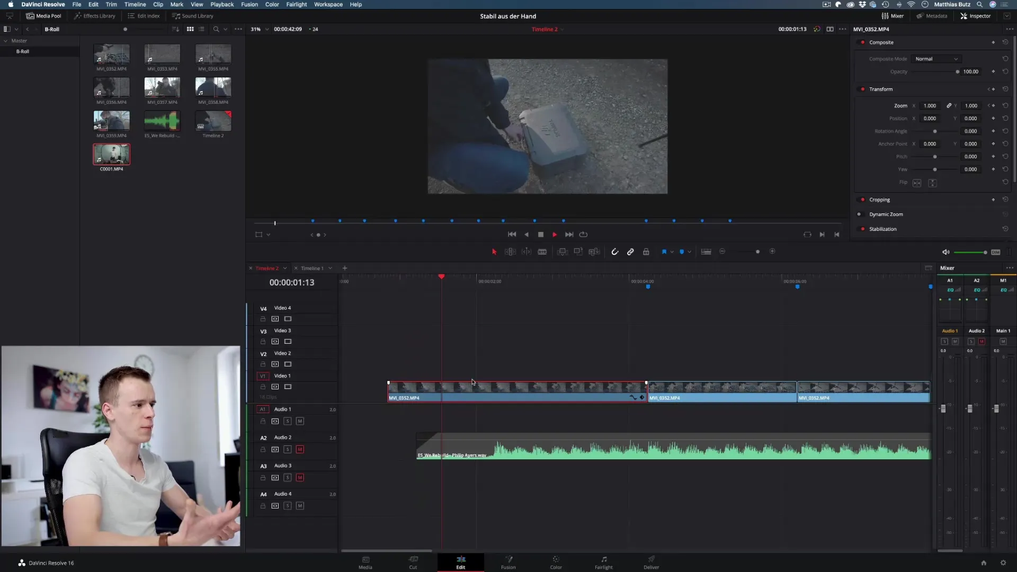Viewport: 1017px width, 572px height.
Task: Open the Edit Index panel
Action: 144,16
